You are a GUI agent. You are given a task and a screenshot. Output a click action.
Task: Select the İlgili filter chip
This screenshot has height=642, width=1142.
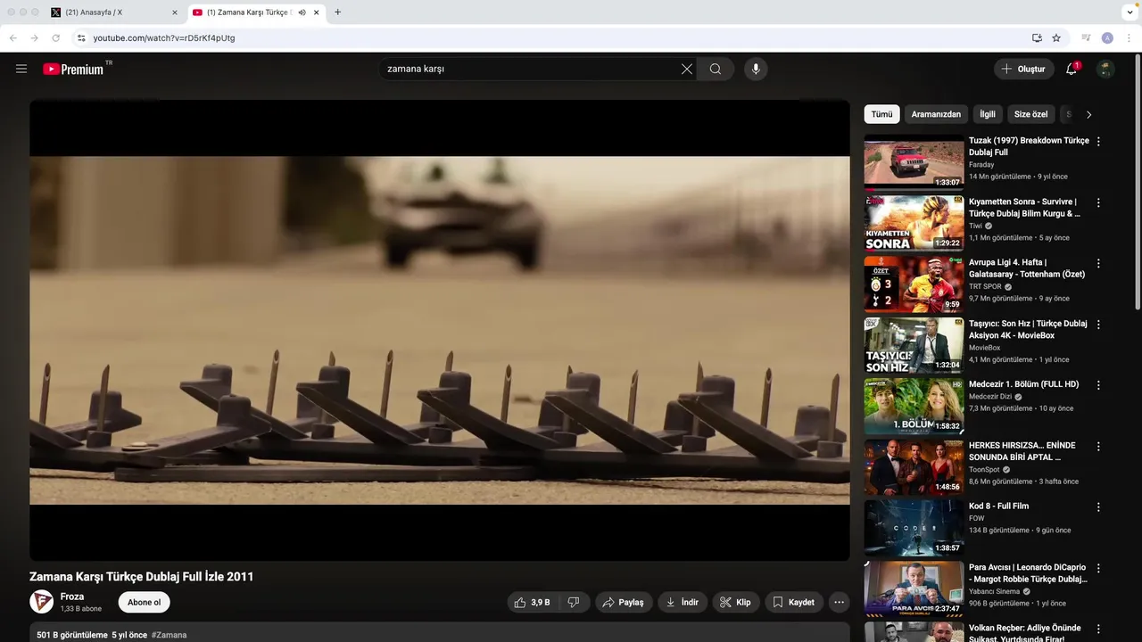click(x=988, y=114)
